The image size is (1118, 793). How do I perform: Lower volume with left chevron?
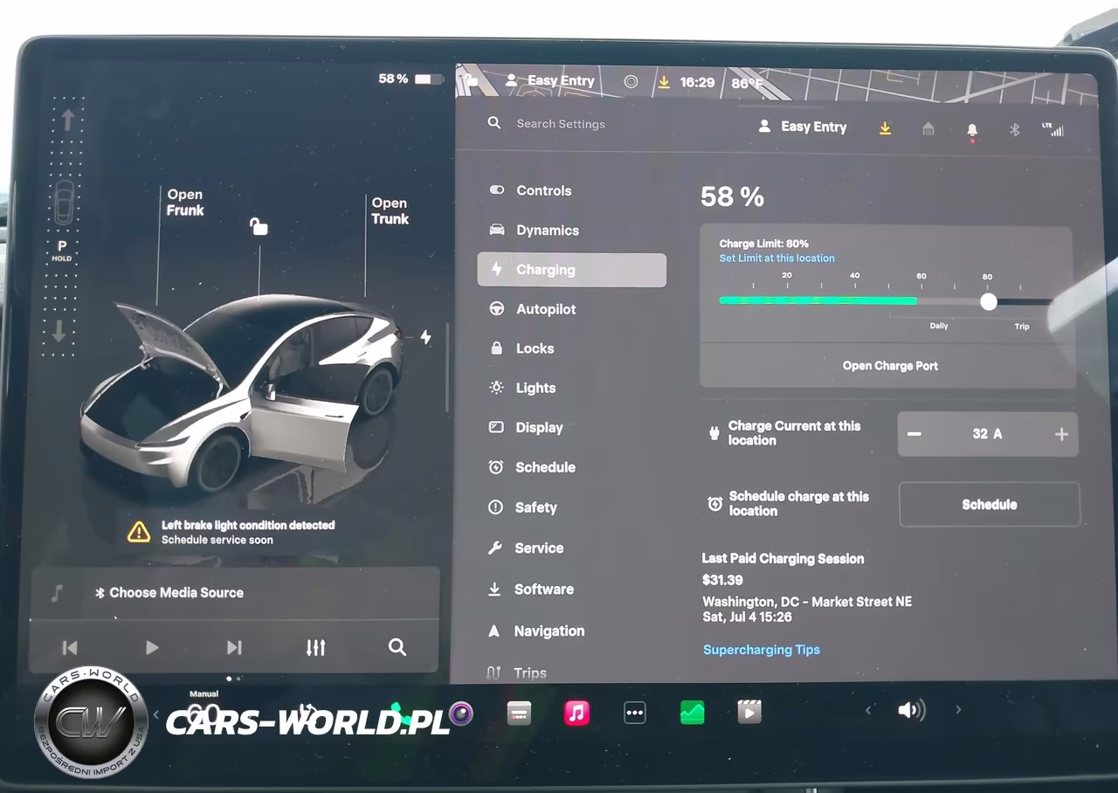[x=868, y=710]
